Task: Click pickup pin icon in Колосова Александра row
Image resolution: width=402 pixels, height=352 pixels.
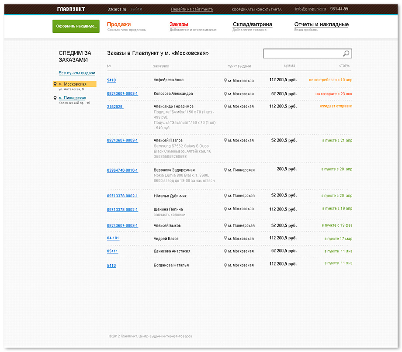Action: pyautogui.click(x=225, y=94)
